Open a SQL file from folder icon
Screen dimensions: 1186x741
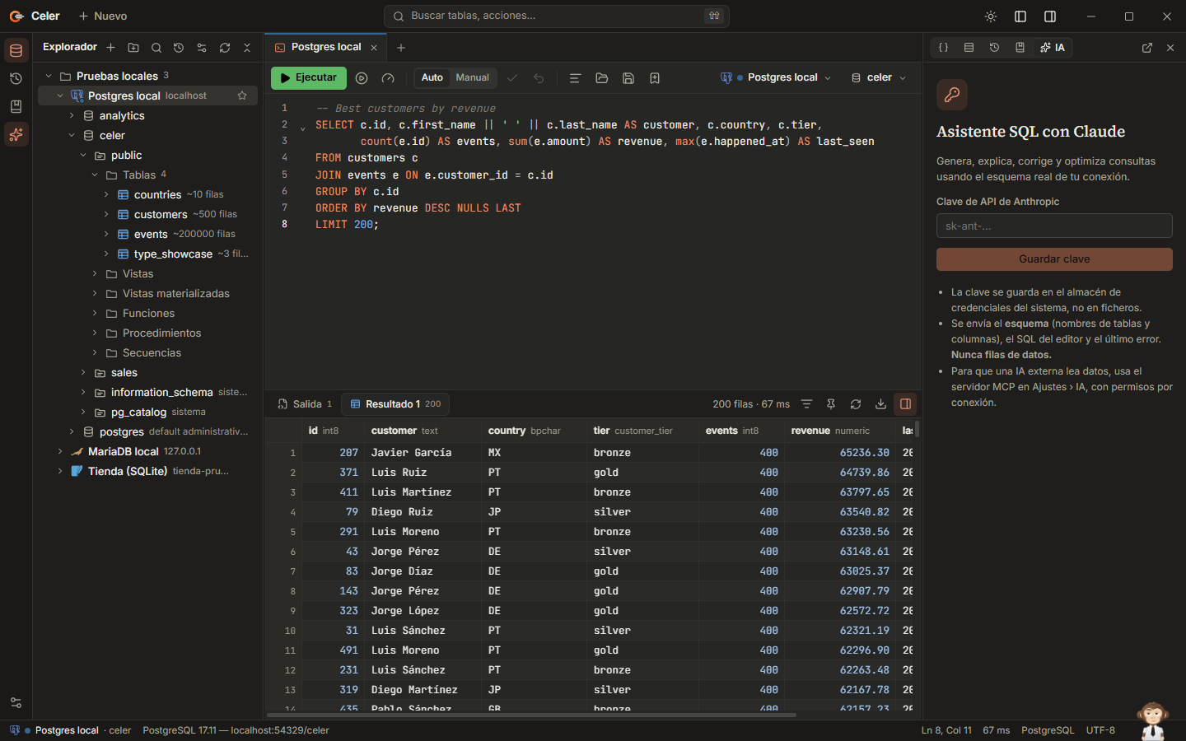[x=602, y=78]
